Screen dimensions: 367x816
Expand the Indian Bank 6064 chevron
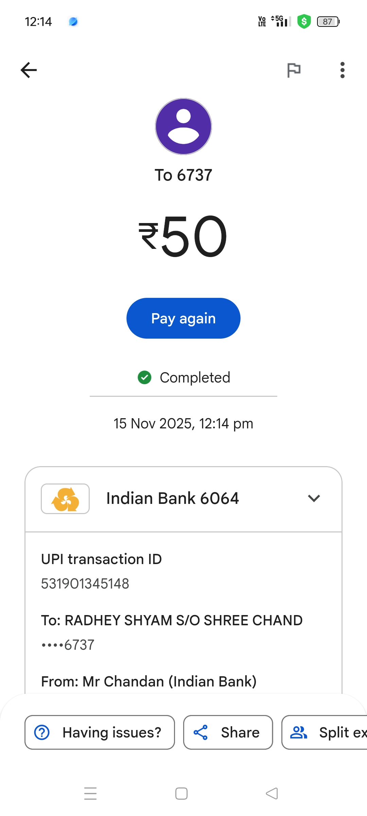(x=314, y=498)
